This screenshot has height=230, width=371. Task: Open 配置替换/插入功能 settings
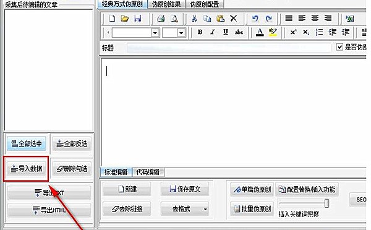[307, 189]
